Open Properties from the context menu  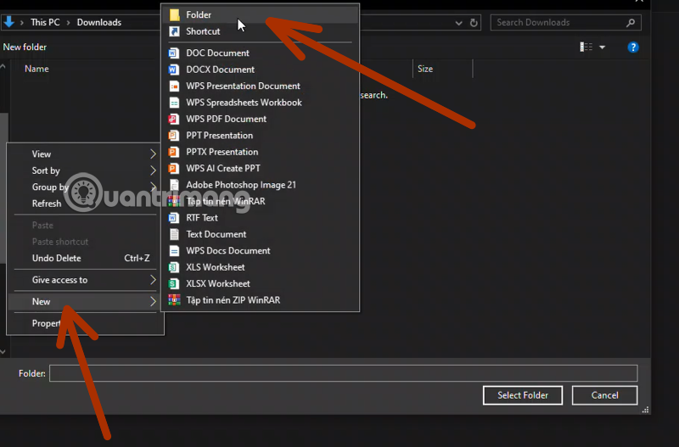click(x=85, y=323)
